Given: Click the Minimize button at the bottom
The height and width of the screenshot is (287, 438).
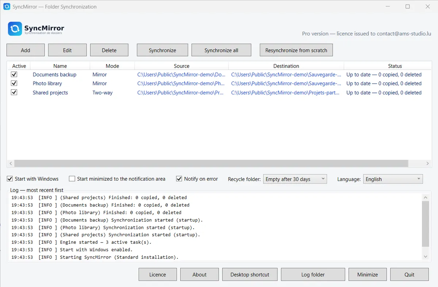Looking at the screenshot, I should click(x=368, y=275).
